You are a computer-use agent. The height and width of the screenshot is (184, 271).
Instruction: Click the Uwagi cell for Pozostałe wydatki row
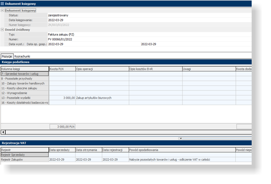(209, 98)
